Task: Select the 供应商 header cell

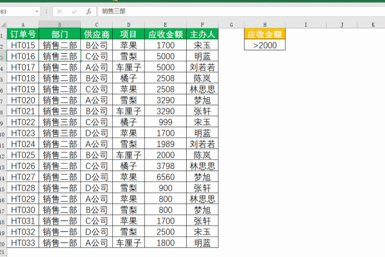Action: coord(96,34)
